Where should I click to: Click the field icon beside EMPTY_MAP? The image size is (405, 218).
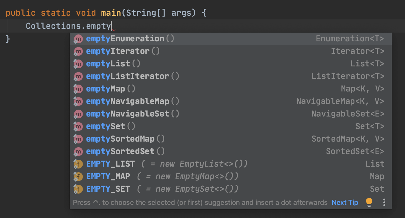tap(78, 177)
